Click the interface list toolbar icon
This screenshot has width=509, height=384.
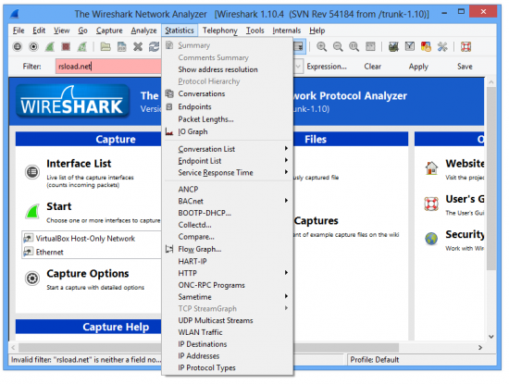(x=18, y=47)
